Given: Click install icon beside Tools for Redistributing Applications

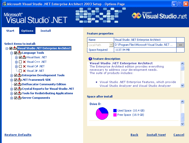Looking at the screenshot, I should click(19, 93).
